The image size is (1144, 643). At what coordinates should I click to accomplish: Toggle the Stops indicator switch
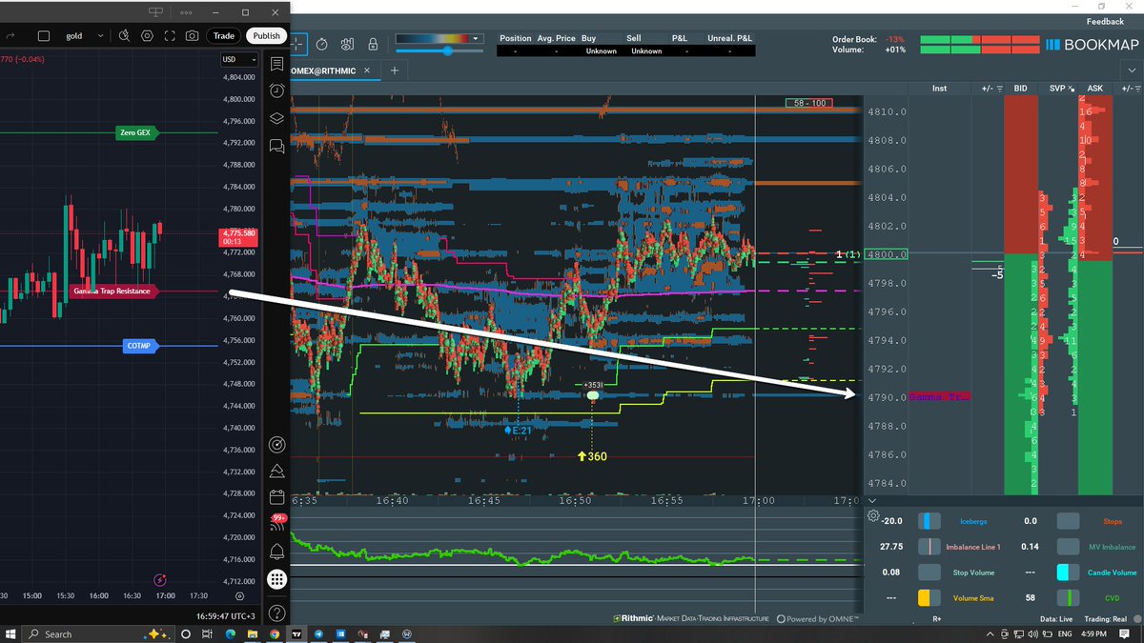pyautogui.click(x=1068, y=521)
